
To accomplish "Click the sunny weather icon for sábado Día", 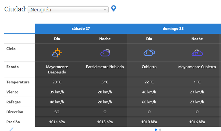I will [x=57, y=53].
